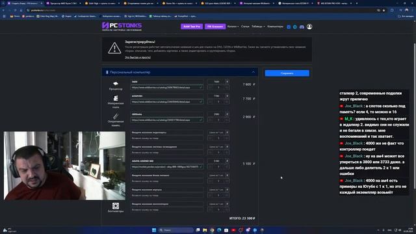Open currency selector in video card row
Viewport: 416px width, 234px height.
[227, 133]
